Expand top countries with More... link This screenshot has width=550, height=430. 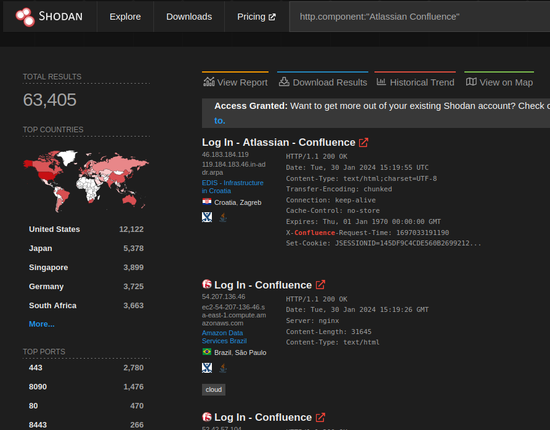pos(41,324)
